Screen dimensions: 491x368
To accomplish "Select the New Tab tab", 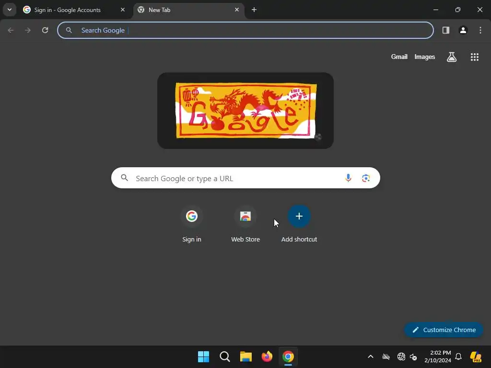I will (188, 10).
